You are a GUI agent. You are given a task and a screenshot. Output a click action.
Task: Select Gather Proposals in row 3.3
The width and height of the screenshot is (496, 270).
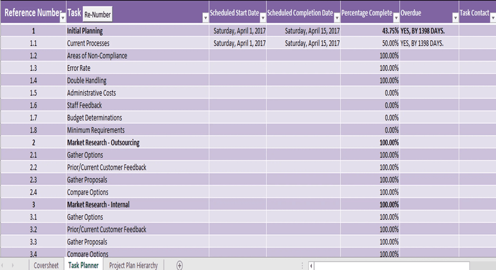tap(138, 241)
